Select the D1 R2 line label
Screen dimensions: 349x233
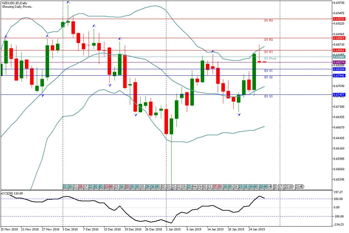coord(269,40)
